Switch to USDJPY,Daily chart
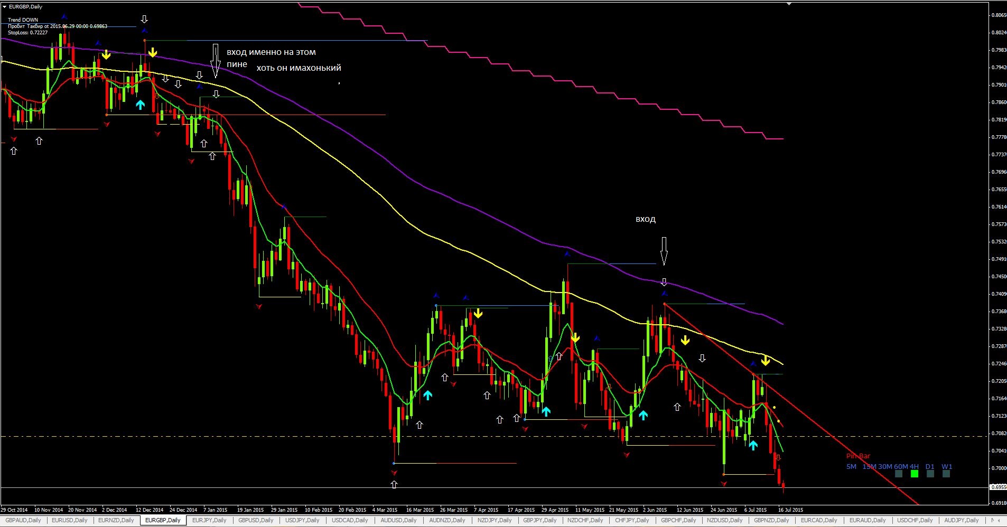Image resolution: width=1007 pixels, height=527 pixels. [302, 520]
